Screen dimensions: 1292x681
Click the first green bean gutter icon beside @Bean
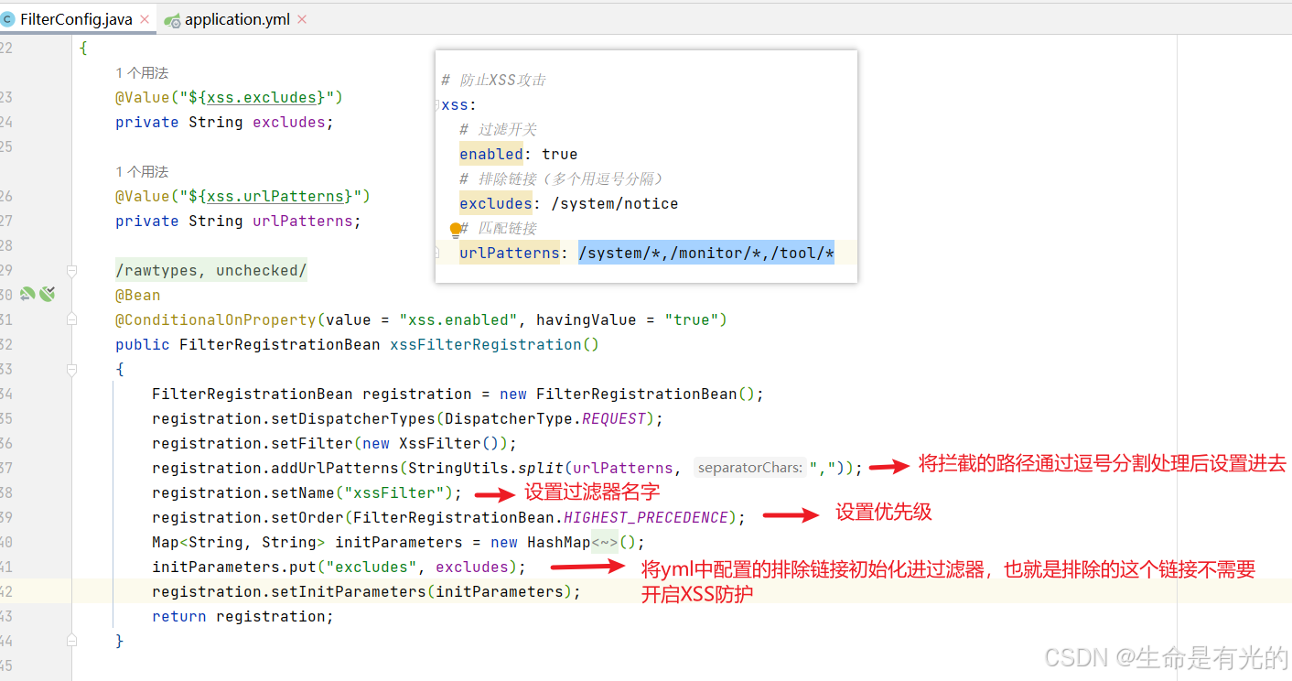[27, 294]
